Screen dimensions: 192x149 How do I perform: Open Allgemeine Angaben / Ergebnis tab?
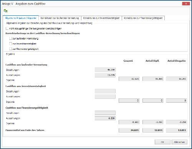[x=21, y=18]
